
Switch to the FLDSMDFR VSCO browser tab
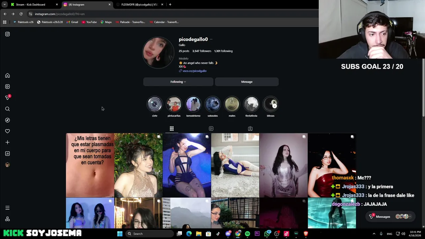(x=139, y=4)
